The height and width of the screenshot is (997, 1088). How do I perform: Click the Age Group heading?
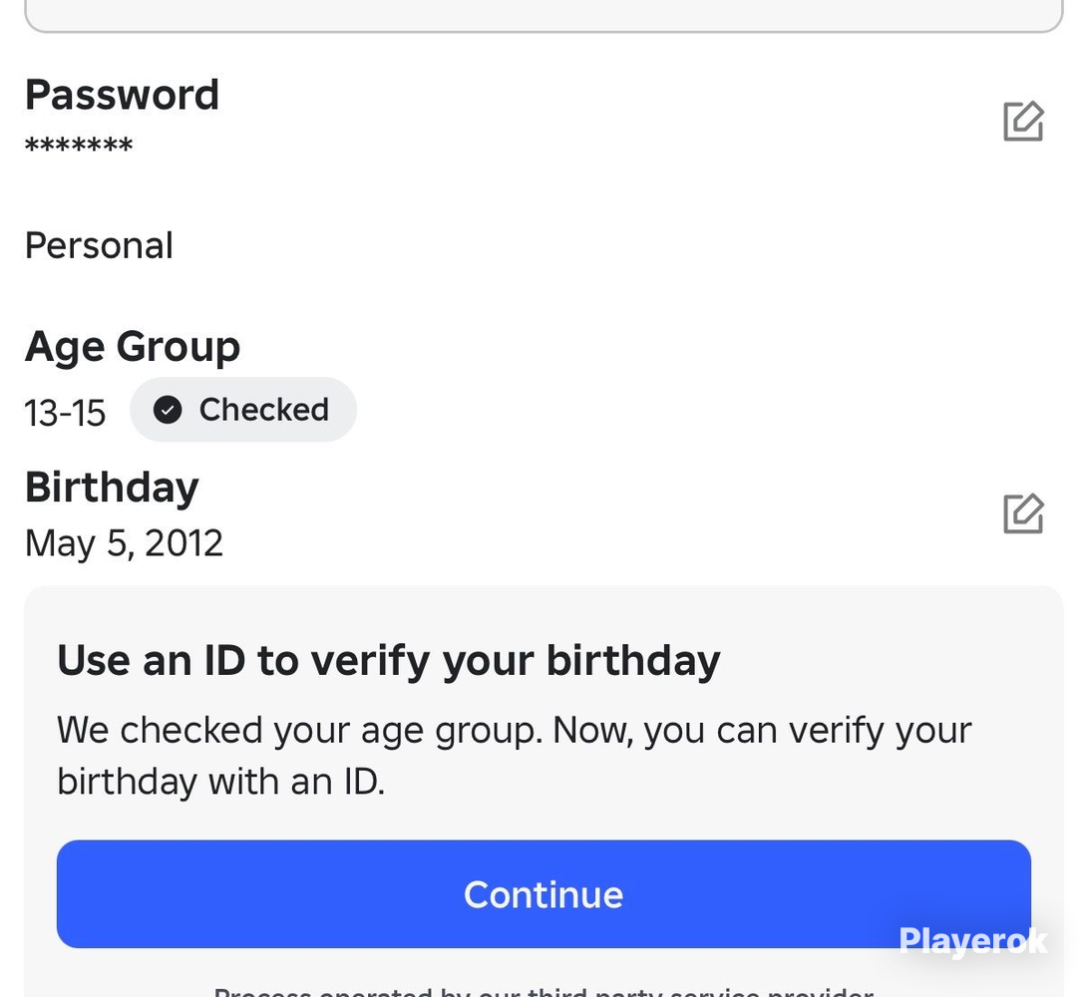133,347
